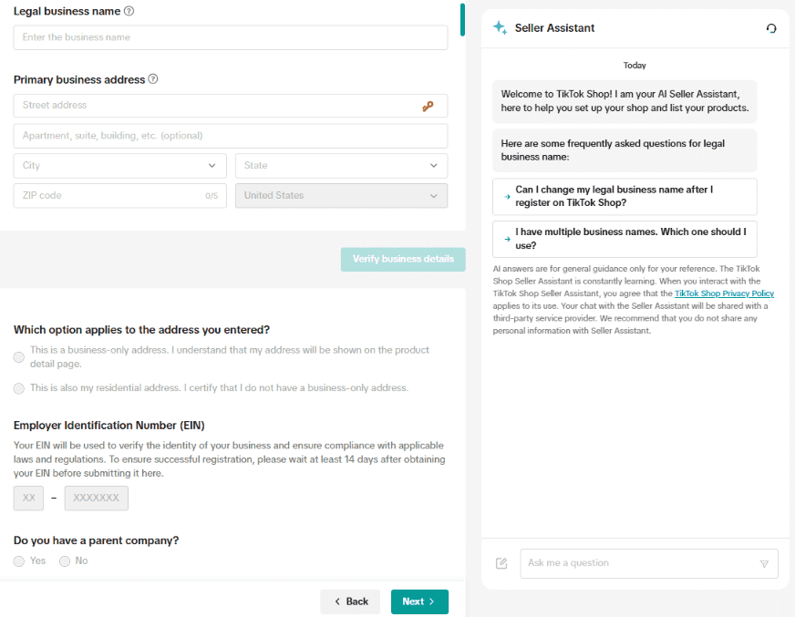Image resolution: width=795 pixels, height=617 pixels.
Task: Open the United States country dropdown
Action: [x=341, y=196]
